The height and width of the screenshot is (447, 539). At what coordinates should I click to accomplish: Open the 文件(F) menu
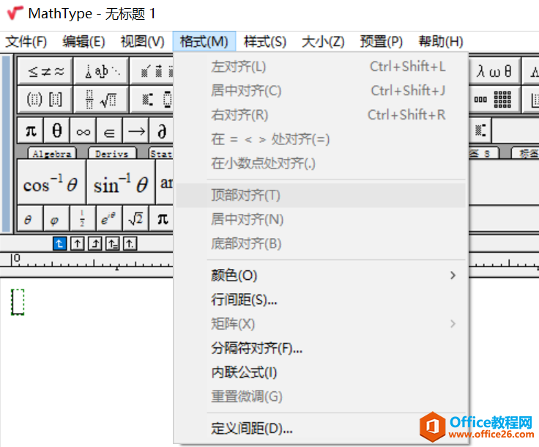[26, 42]
